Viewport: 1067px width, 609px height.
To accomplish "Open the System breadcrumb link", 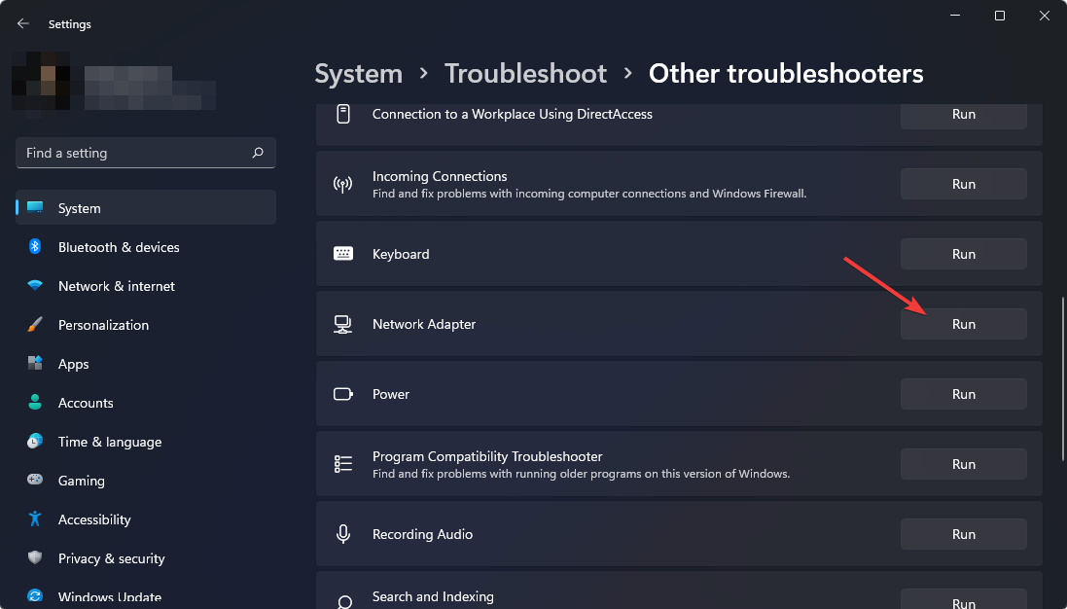I will (x=358, y=73).
